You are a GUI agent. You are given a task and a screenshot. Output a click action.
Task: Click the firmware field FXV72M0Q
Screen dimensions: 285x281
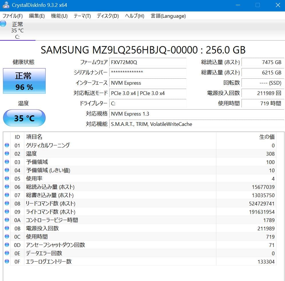coord(148,62)
